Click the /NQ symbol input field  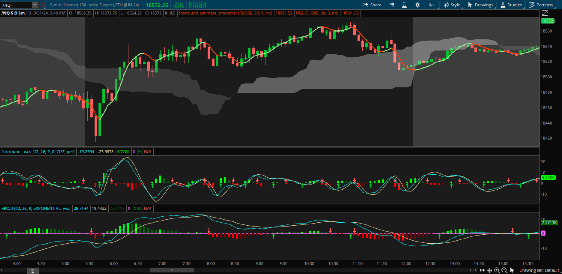pyautogui.click(x=16, y=5)
